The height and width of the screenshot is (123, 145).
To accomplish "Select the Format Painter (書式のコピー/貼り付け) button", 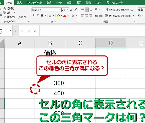I will point(15,17).
